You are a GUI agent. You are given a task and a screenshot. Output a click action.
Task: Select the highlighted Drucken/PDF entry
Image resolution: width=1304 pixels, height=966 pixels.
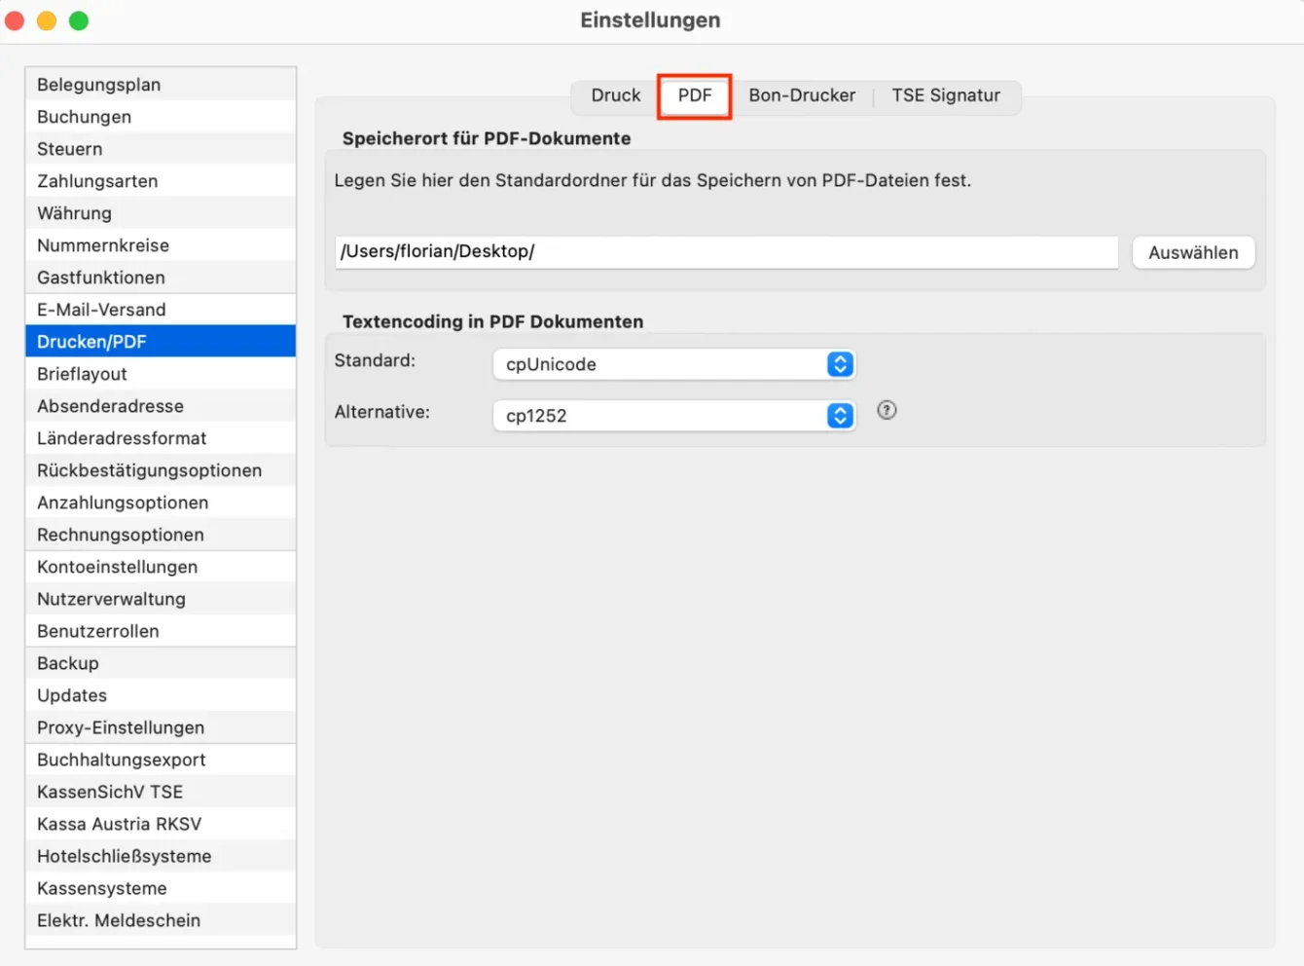[161, 342]
